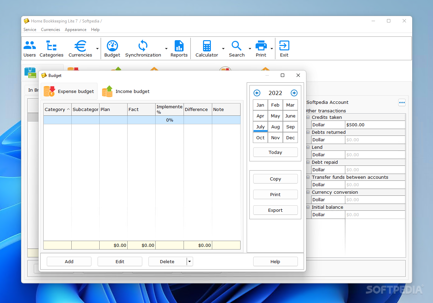Collapse the Lend group
Viewport: 433px width, 303px height.
(308, 147)
